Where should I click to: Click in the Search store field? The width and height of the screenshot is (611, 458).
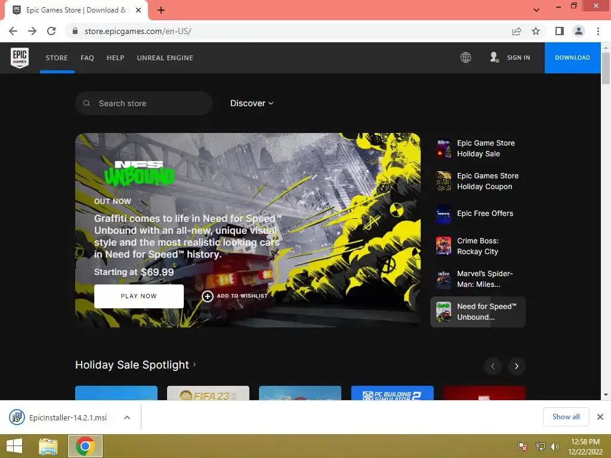[x=144, y=103]
